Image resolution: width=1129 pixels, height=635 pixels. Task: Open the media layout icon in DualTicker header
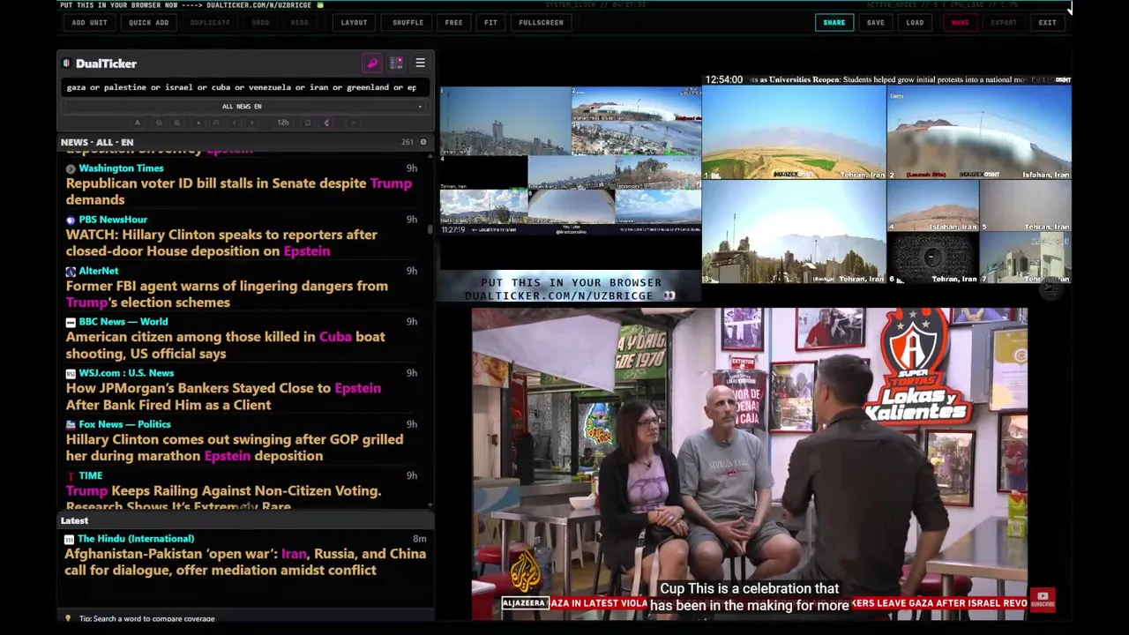pyautogui.click(x=396, y=63)
